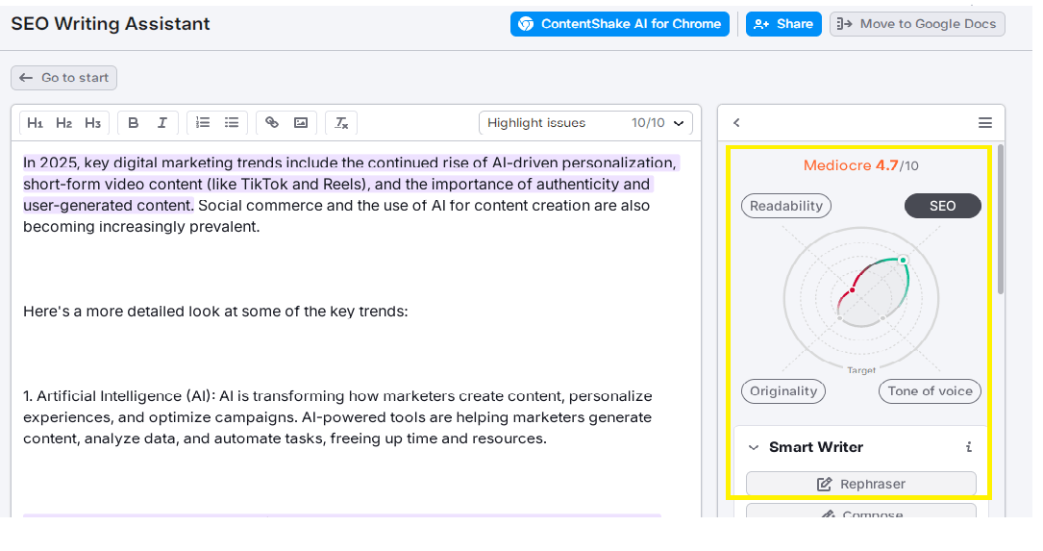Viewport: 1043px width, 551px height.
Task: Go back to start
Action: point(63,78)
